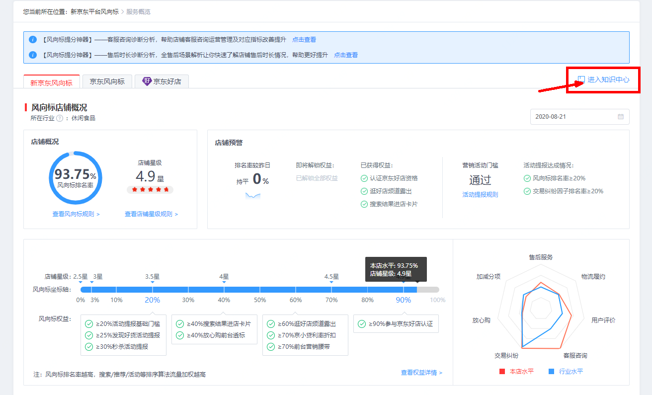Click the info icon beside 客服咨询诊断分析 notice
Screen dimensions: 652x395
[x=33, y=40]
